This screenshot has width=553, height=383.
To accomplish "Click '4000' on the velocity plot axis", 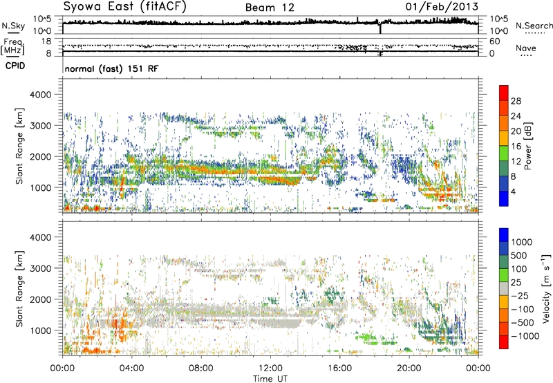I will (41, 237).
